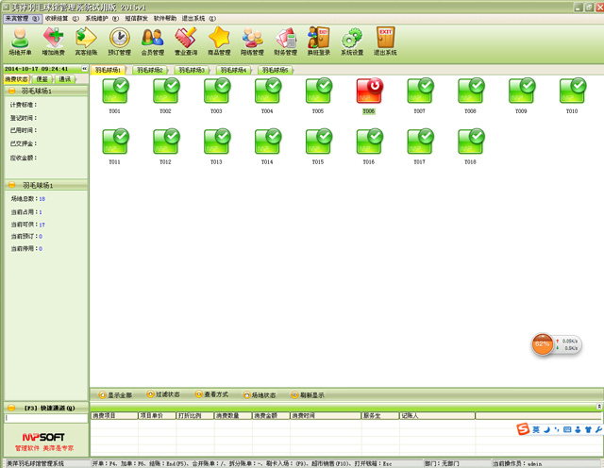Collapse the left panel with « arrow
The width and height of the screenshot is (604, 468).
84,69
